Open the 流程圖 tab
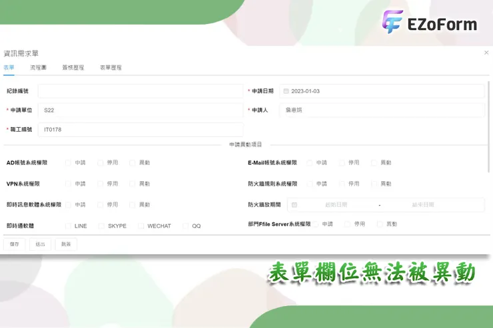The width and height of the screenshot is (493, 328). [x=39, y=67]
